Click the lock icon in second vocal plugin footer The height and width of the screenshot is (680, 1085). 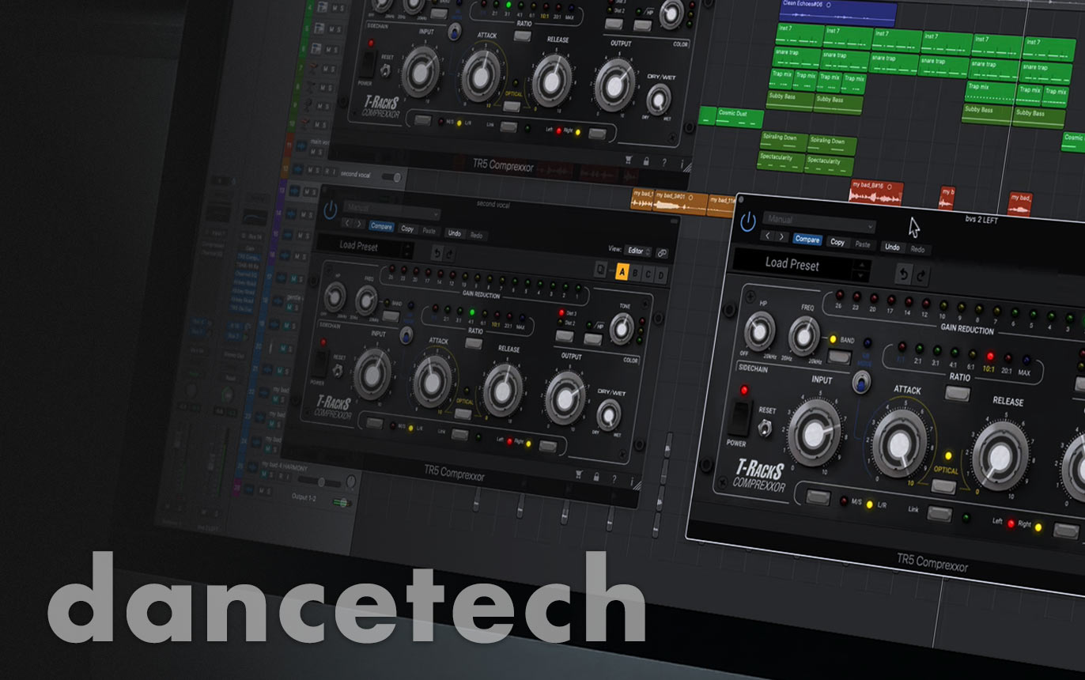point(595,478)
